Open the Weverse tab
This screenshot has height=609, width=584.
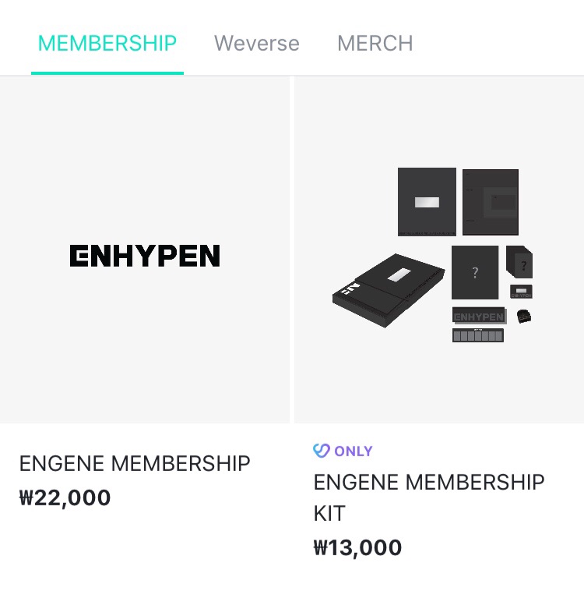[256, 43]
